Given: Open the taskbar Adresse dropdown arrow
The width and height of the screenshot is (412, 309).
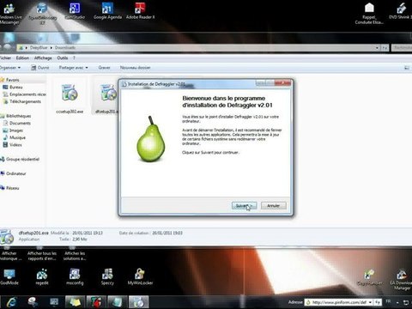Looking at the screenshot, I should (370, 302).
